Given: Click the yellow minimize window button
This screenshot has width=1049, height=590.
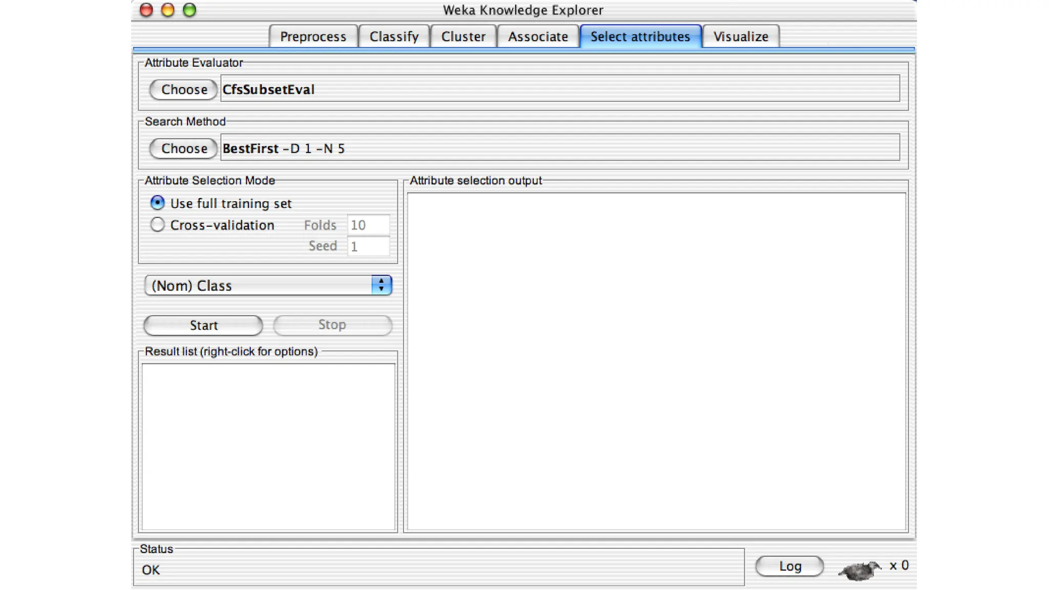Looking at the screenshot, I should (x=168, y=10).
